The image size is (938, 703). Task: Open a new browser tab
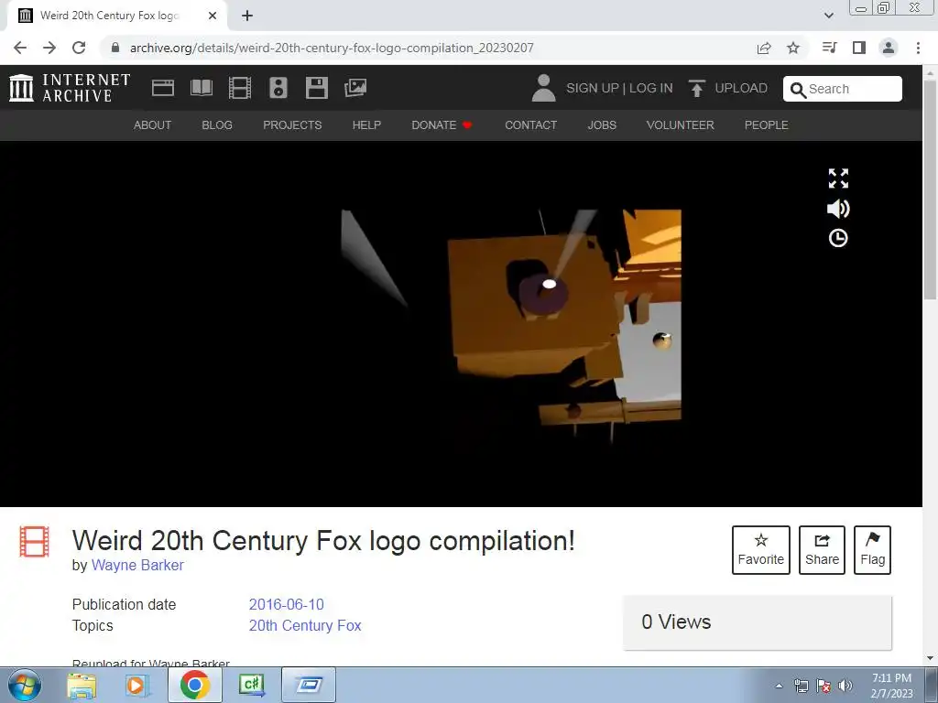[247, 16]
